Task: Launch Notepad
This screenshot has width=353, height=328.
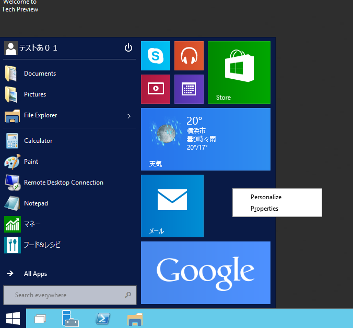Action: click(x=69, y=203)
